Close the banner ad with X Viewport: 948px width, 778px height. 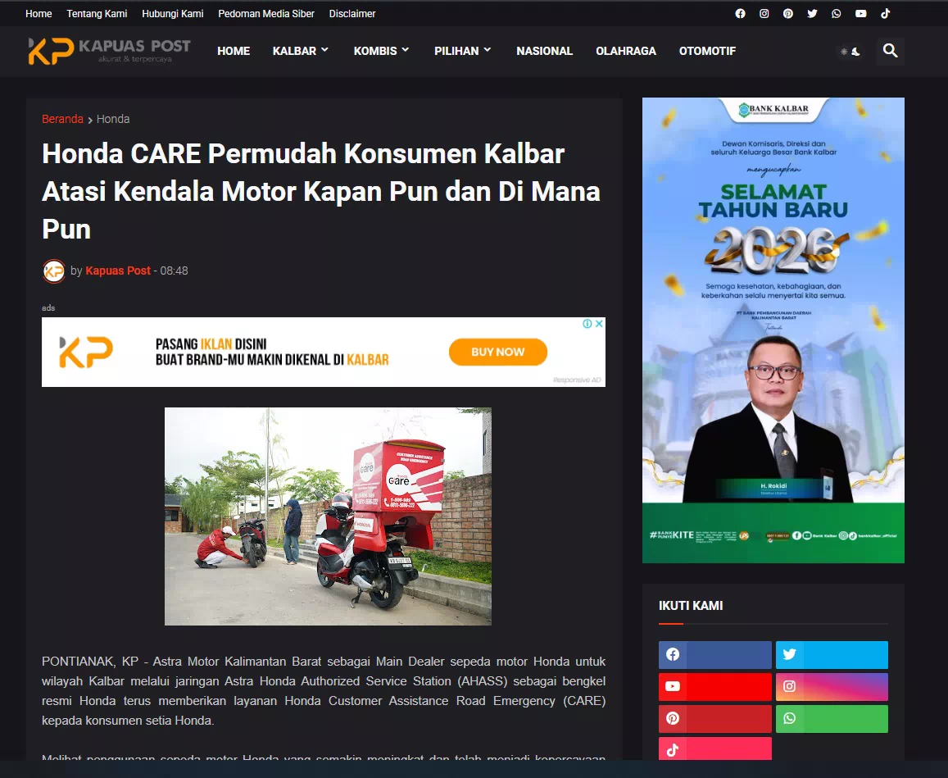(x=599, y=324)
